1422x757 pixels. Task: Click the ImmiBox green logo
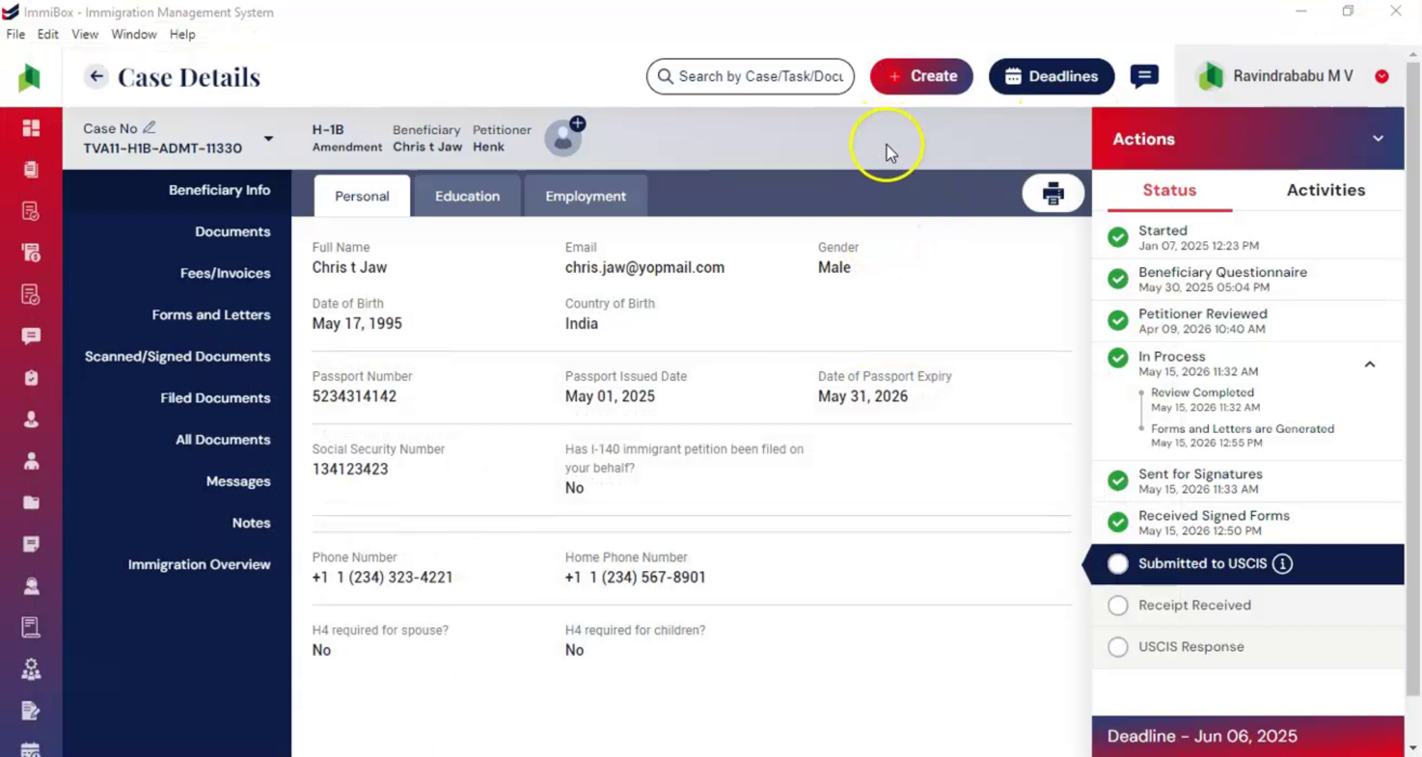[29, 78]
